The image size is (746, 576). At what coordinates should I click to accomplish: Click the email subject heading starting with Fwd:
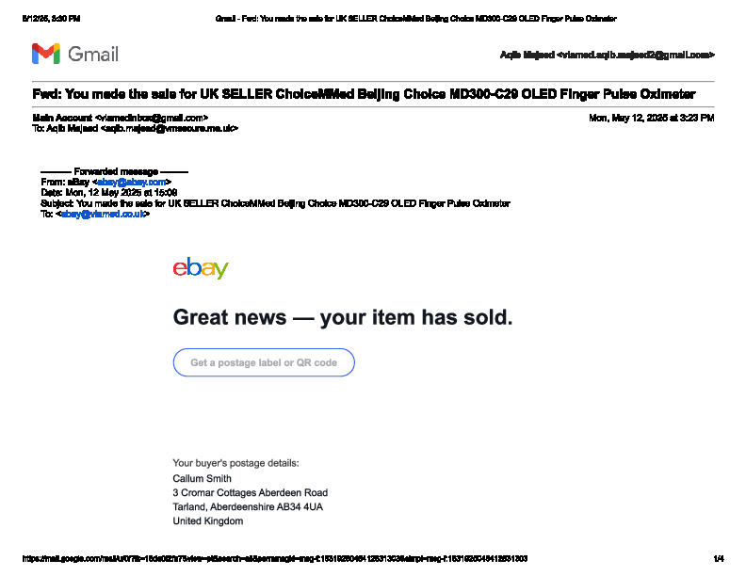tap(364, 94)
